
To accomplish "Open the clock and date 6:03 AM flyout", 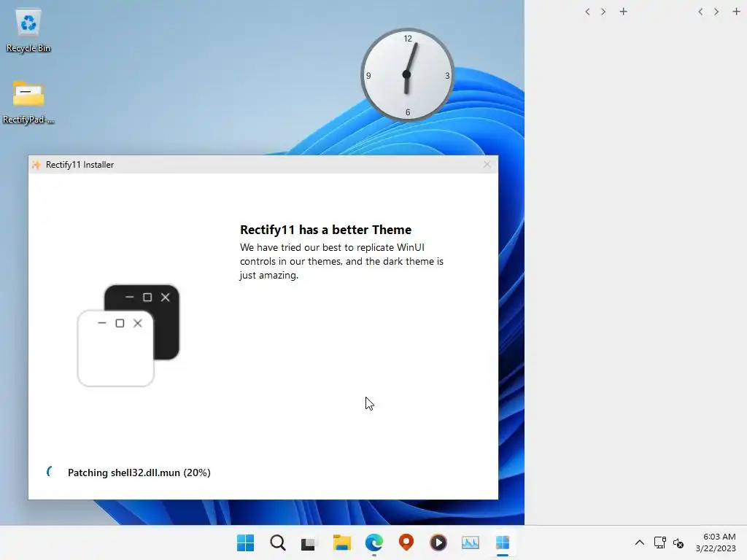I will (x=716, y=542).
